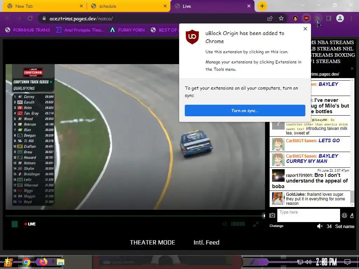Viewport: 359px width, 269px height.
Task: Click the chat Type here field
Action: pos(309,215)
